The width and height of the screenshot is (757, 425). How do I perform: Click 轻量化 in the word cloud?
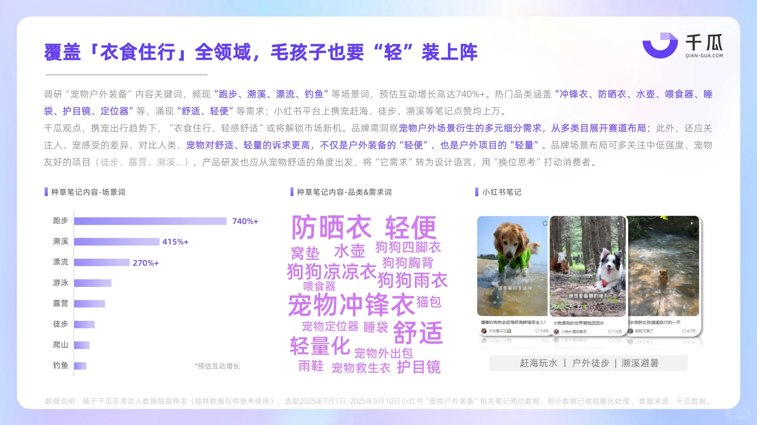[x=320, y=346]
